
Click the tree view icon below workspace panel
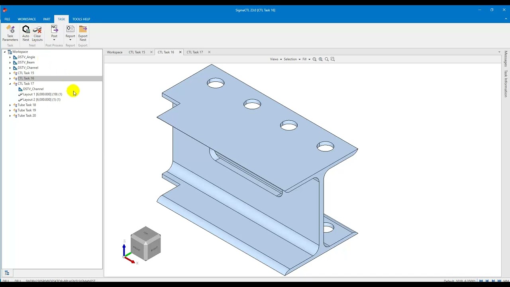click(x=7, y=273)
